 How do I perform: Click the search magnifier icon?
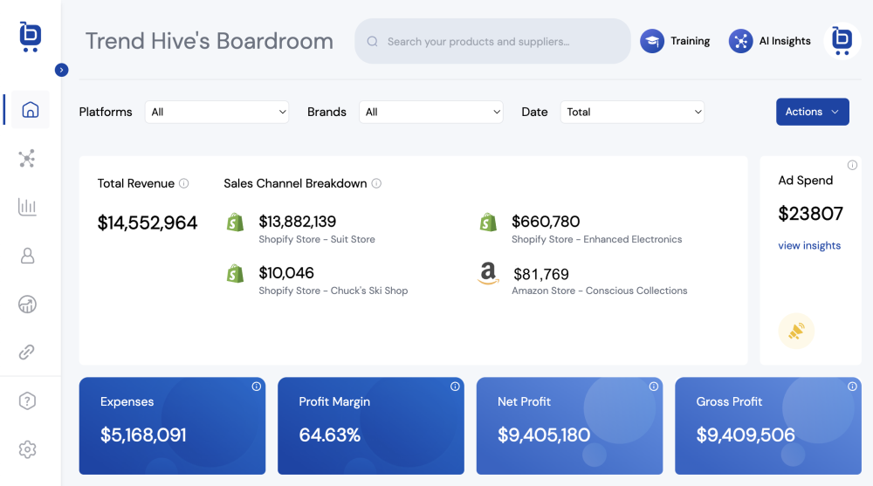373,42
